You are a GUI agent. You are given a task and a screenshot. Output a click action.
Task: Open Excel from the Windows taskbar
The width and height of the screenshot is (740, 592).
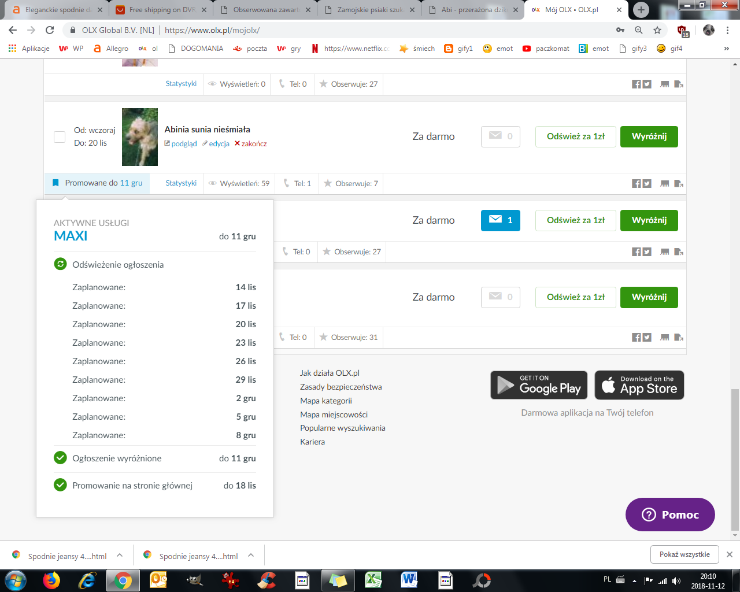(373, 580)
